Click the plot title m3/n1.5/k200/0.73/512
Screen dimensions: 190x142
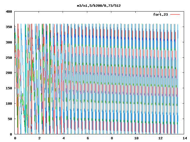click(99, 6)
